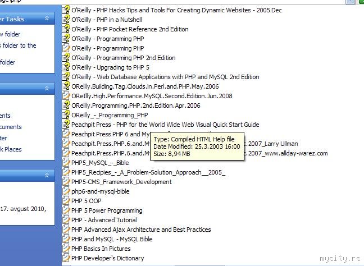
Task: Click the icon next to Programming PHP 2nd Edition
Action: coord(66,57)
